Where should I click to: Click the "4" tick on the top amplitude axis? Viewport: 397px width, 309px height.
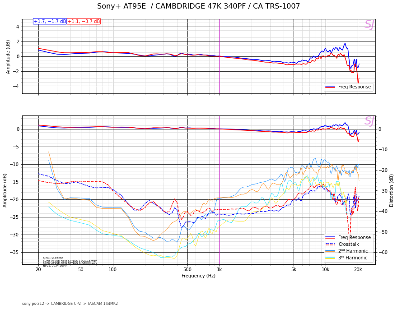click(18, 27)
